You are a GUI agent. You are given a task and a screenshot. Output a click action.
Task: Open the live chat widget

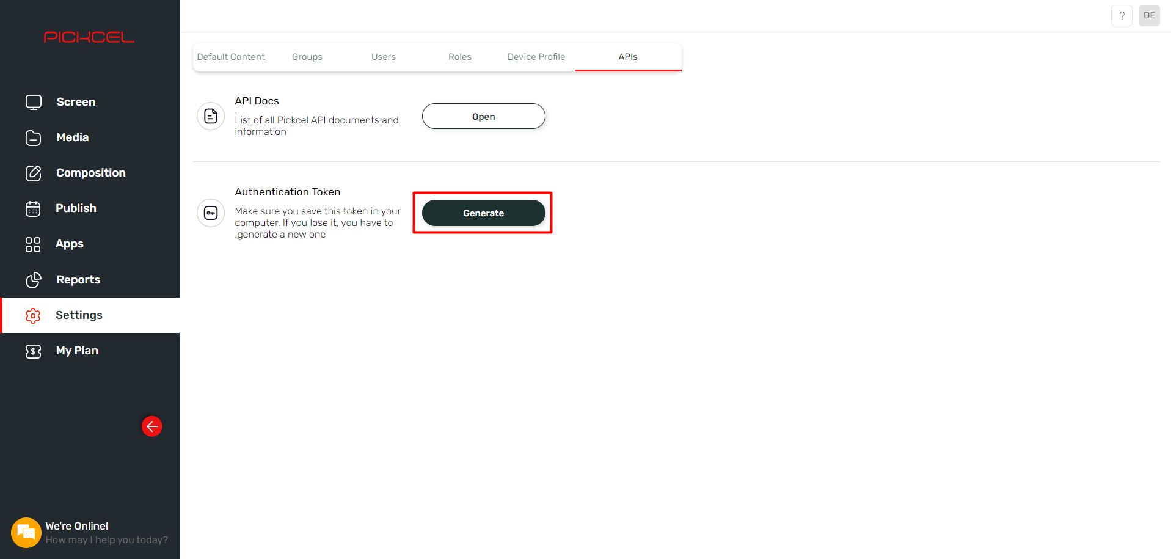point(26,532)
